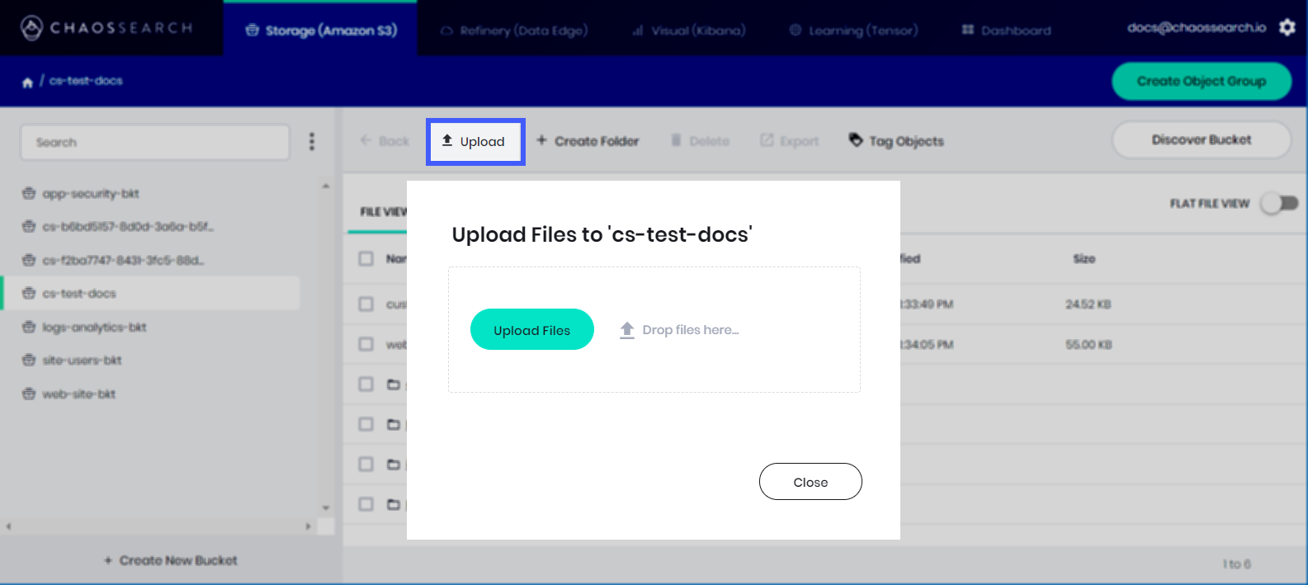Click the cs-test-docs breadcrumb
The width and height of the screenshot is (1308, 585).
click(86, 81)
